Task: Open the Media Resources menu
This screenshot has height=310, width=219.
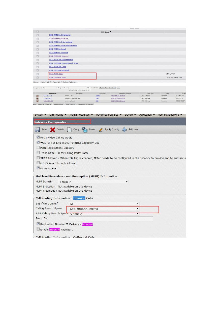Action: click(81, 115)
